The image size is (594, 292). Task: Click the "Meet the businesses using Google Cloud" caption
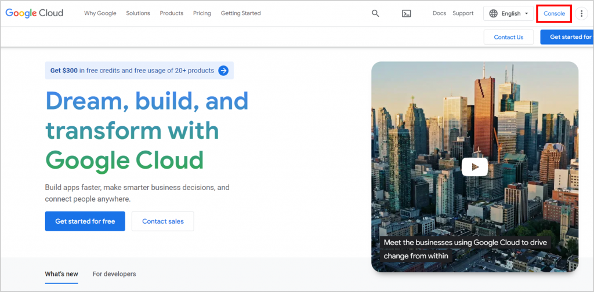coord(466,249)
